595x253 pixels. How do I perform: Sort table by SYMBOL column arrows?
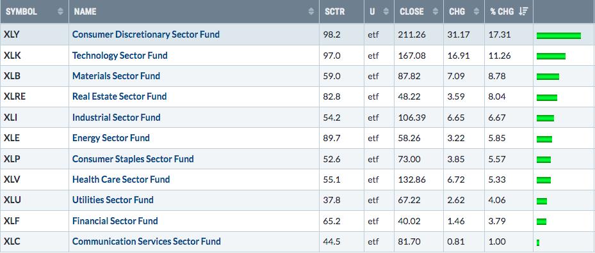click(x=60, y=11)
